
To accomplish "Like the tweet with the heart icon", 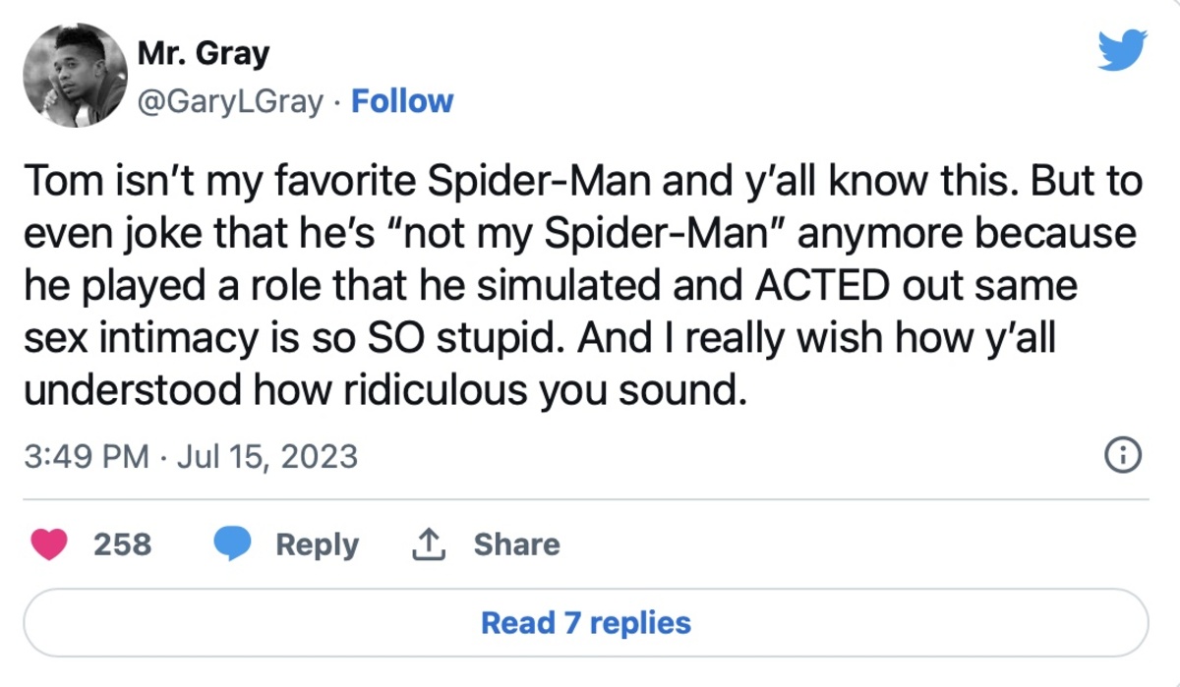I will point(49,544).
